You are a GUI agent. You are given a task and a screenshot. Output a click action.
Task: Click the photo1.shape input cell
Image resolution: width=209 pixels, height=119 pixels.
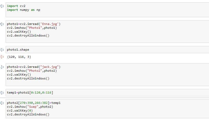(107, 50)
